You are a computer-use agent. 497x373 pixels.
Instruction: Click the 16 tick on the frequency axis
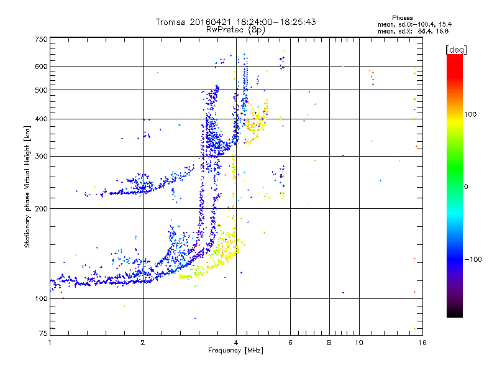[x=422, y=343]
